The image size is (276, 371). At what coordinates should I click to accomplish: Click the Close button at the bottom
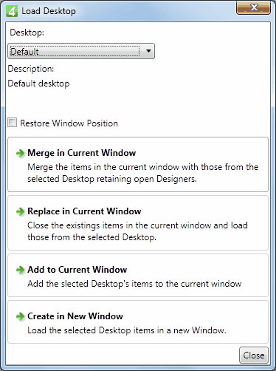click(254, 355)
